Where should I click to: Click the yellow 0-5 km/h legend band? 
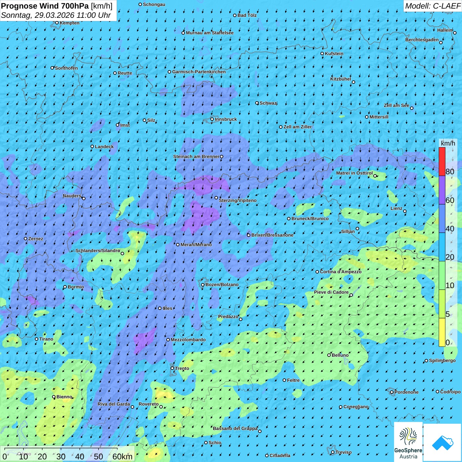pyautogui.click(x=442, y=332)
